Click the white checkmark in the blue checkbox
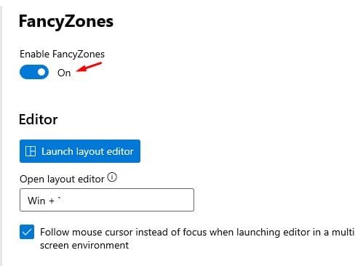The image size is (363, 266). tap(27, 233)
